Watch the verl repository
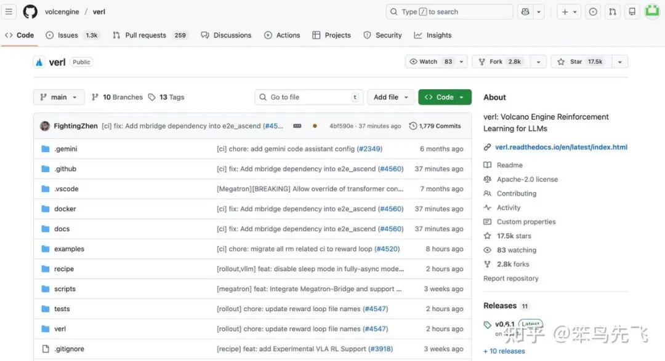Screen dimensions: 665x361 [430, 61]
